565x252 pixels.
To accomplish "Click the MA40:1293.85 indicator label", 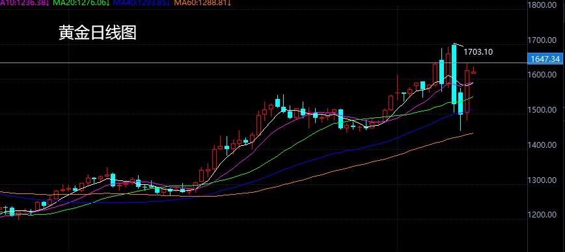I will pyautogui.click(x=141, y=3).
